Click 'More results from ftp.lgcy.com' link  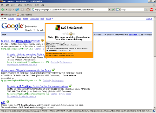(x=22, y=96)
